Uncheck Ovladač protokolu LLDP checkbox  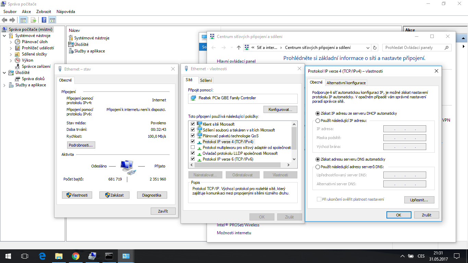click(x=193, y=153)
